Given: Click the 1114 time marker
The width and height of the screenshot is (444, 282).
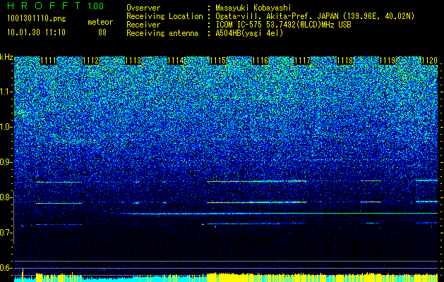Looking at the screenshot, I should tap(175, 61).
